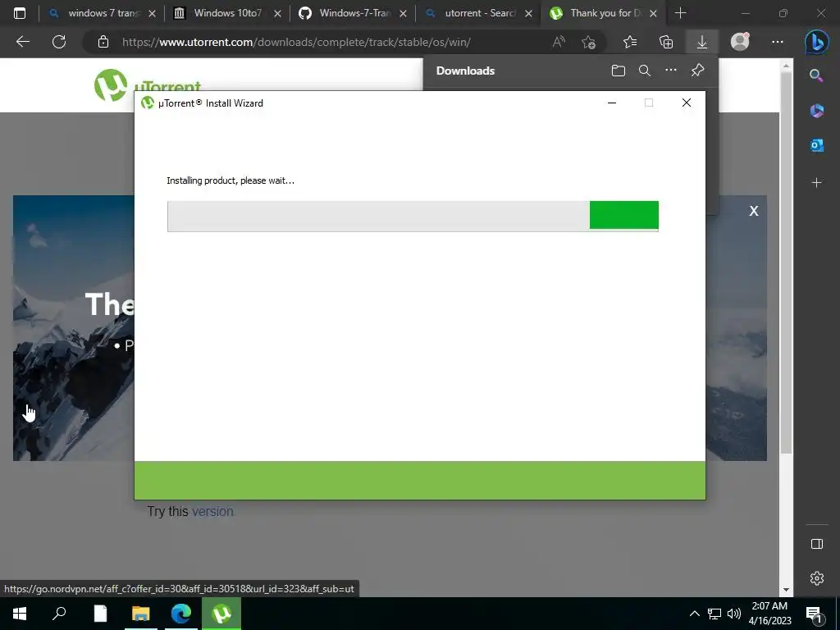Open the notification center icon
Screen dimensions: 840x630
point(814,614)
